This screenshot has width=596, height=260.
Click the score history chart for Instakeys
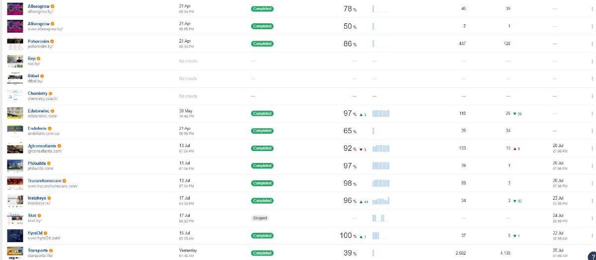pyautogui.click(x=381, y=201)
